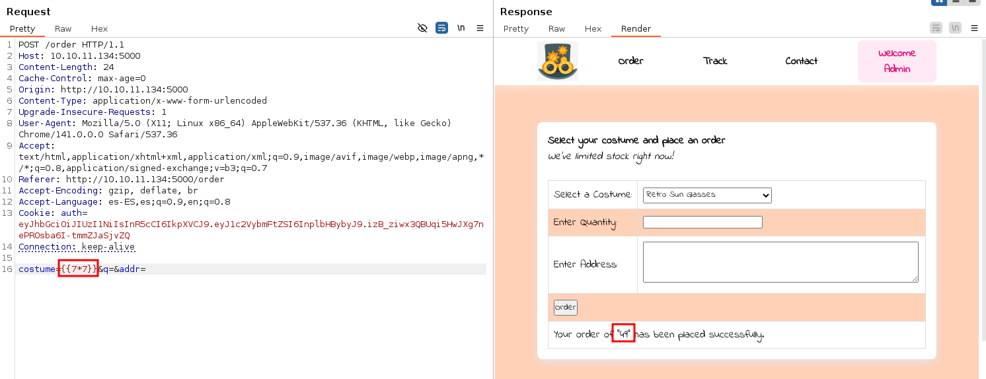Select side-by-side layout icon
The width and height of the screenshot is (986, 379).
(938, 2)
